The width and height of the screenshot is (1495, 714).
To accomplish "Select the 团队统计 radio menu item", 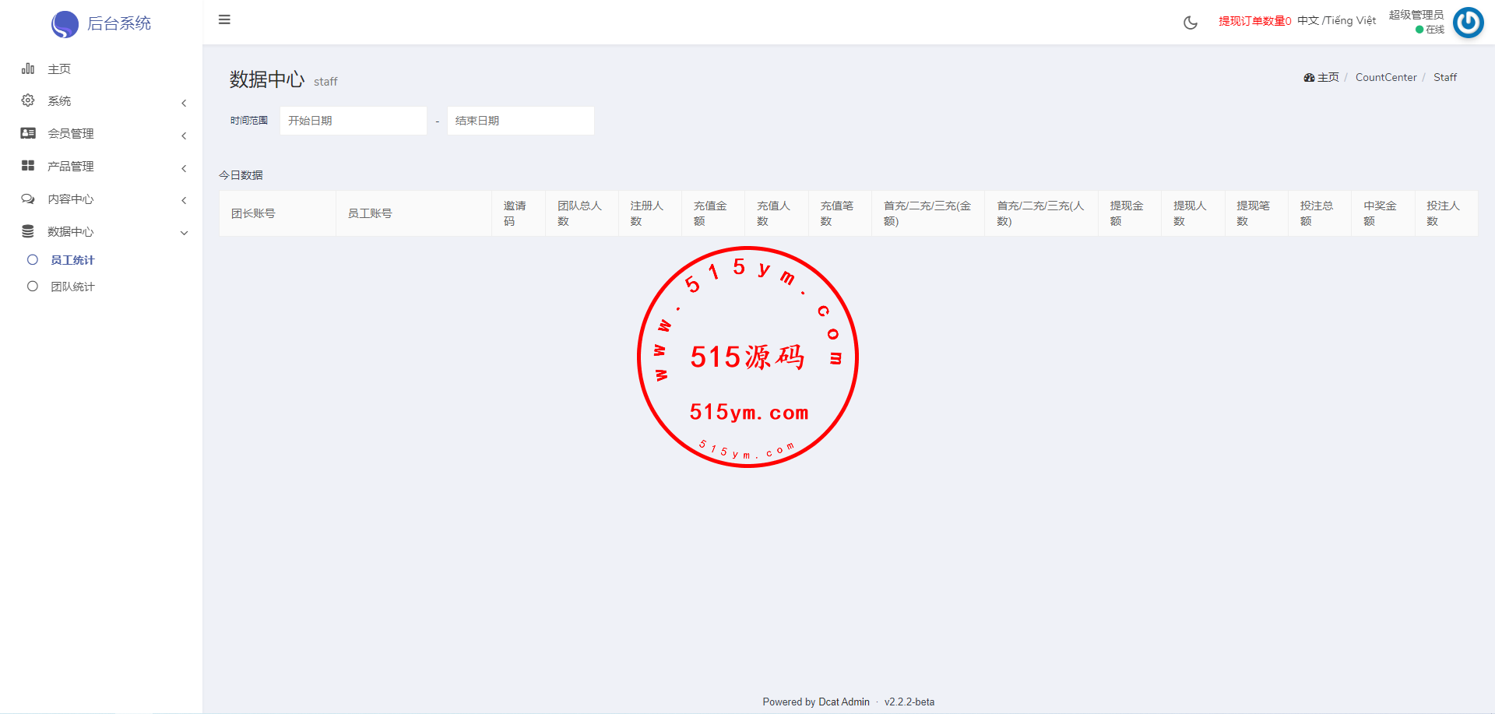I will click(33, 287).
